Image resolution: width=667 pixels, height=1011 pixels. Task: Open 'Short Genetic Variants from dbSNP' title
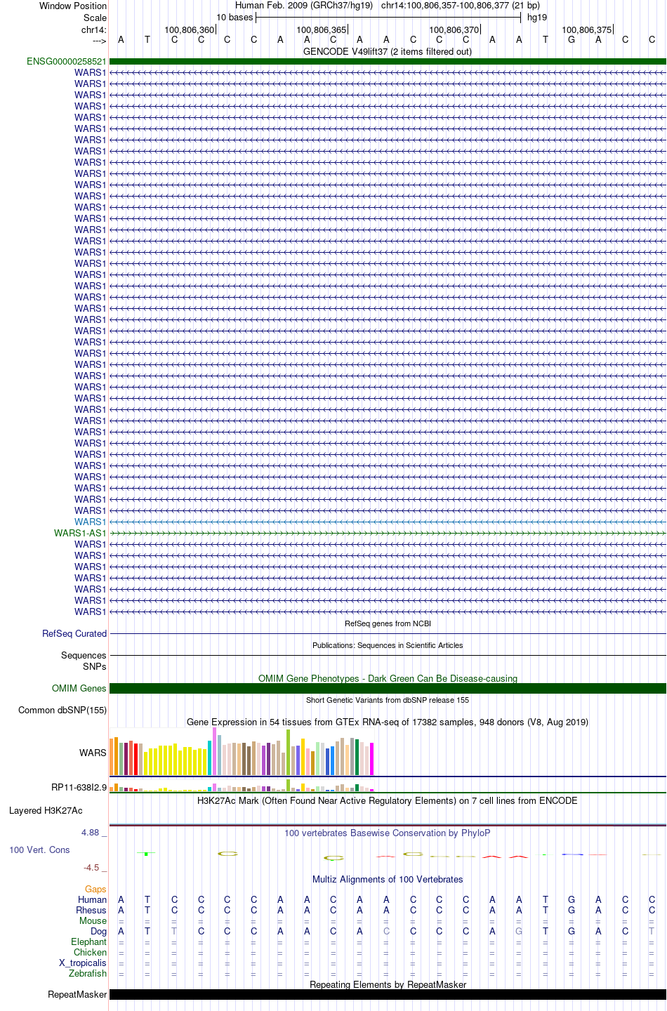tap(388, 700)
